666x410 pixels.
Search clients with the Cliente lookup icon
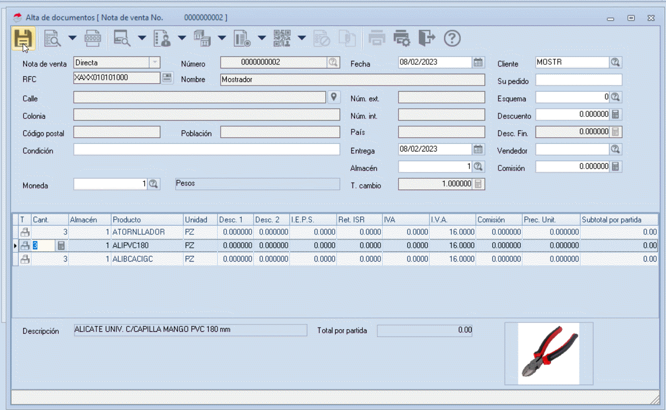[x=615, y=62]
